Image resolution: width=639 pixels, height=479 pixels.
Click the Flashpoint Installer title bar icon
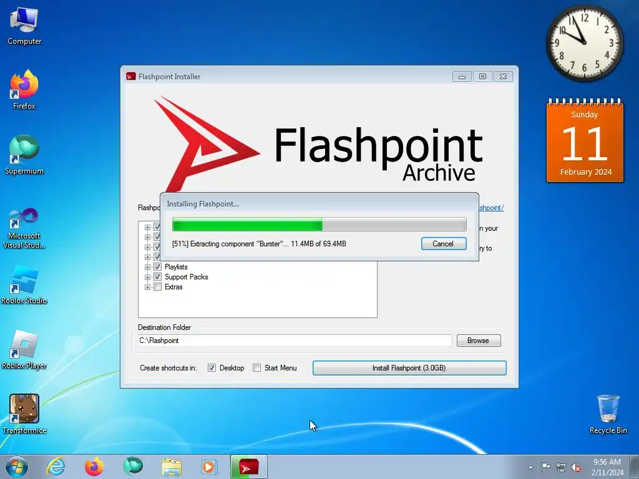point(131,76)
